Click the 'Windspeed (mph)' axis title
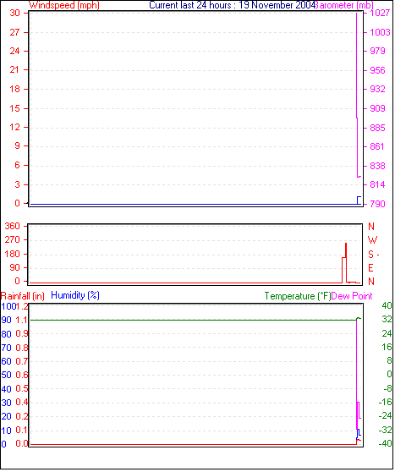Viewport: 395px width, 472px height. 64,5
